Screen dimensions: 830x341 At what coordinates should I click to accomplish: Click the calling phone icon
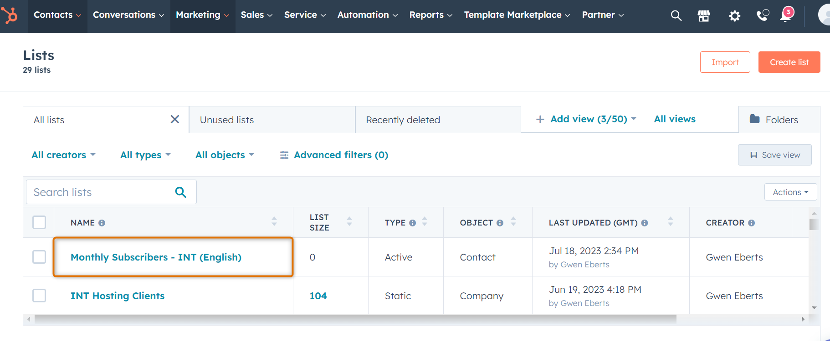tap(762, 16)
